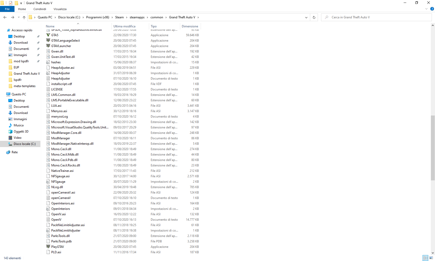Click the GTA5 application icon
435x261 pixels.
[x=48, y=35]
